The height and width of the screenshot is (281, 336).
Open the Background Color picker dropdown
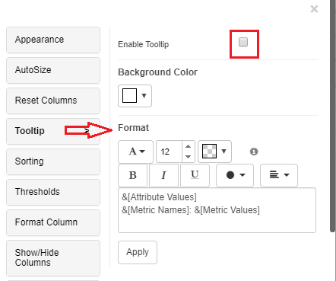tap(135, 96)
